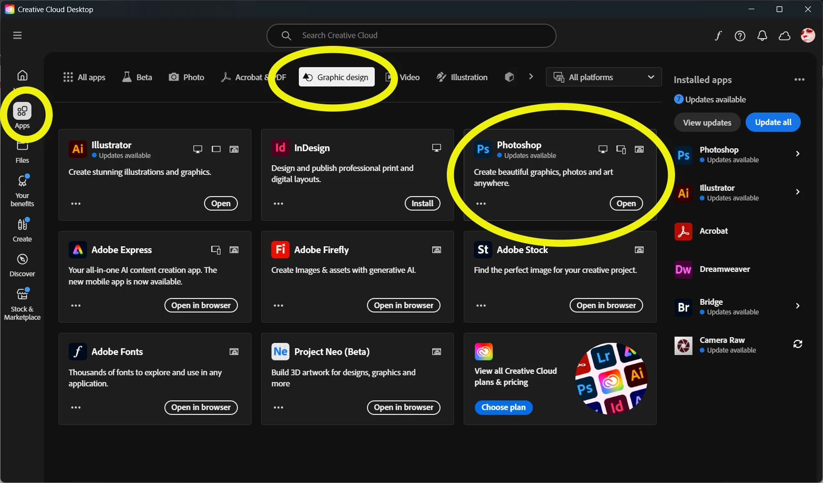Image resolution: width=823 pixels, height=483 pixels.
Task: Open notifications bell
Action: click(762, 36)
